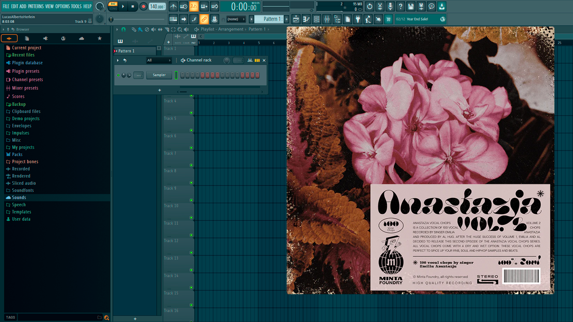Adjust the main volume knob

click(x=100, y=6)
